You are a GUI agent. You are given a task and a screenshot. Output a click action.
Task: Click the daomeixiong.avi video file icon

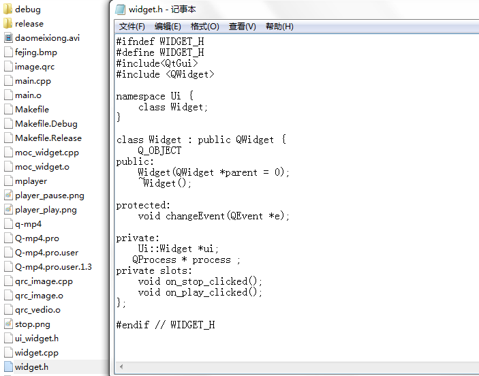tap(9, 38)
